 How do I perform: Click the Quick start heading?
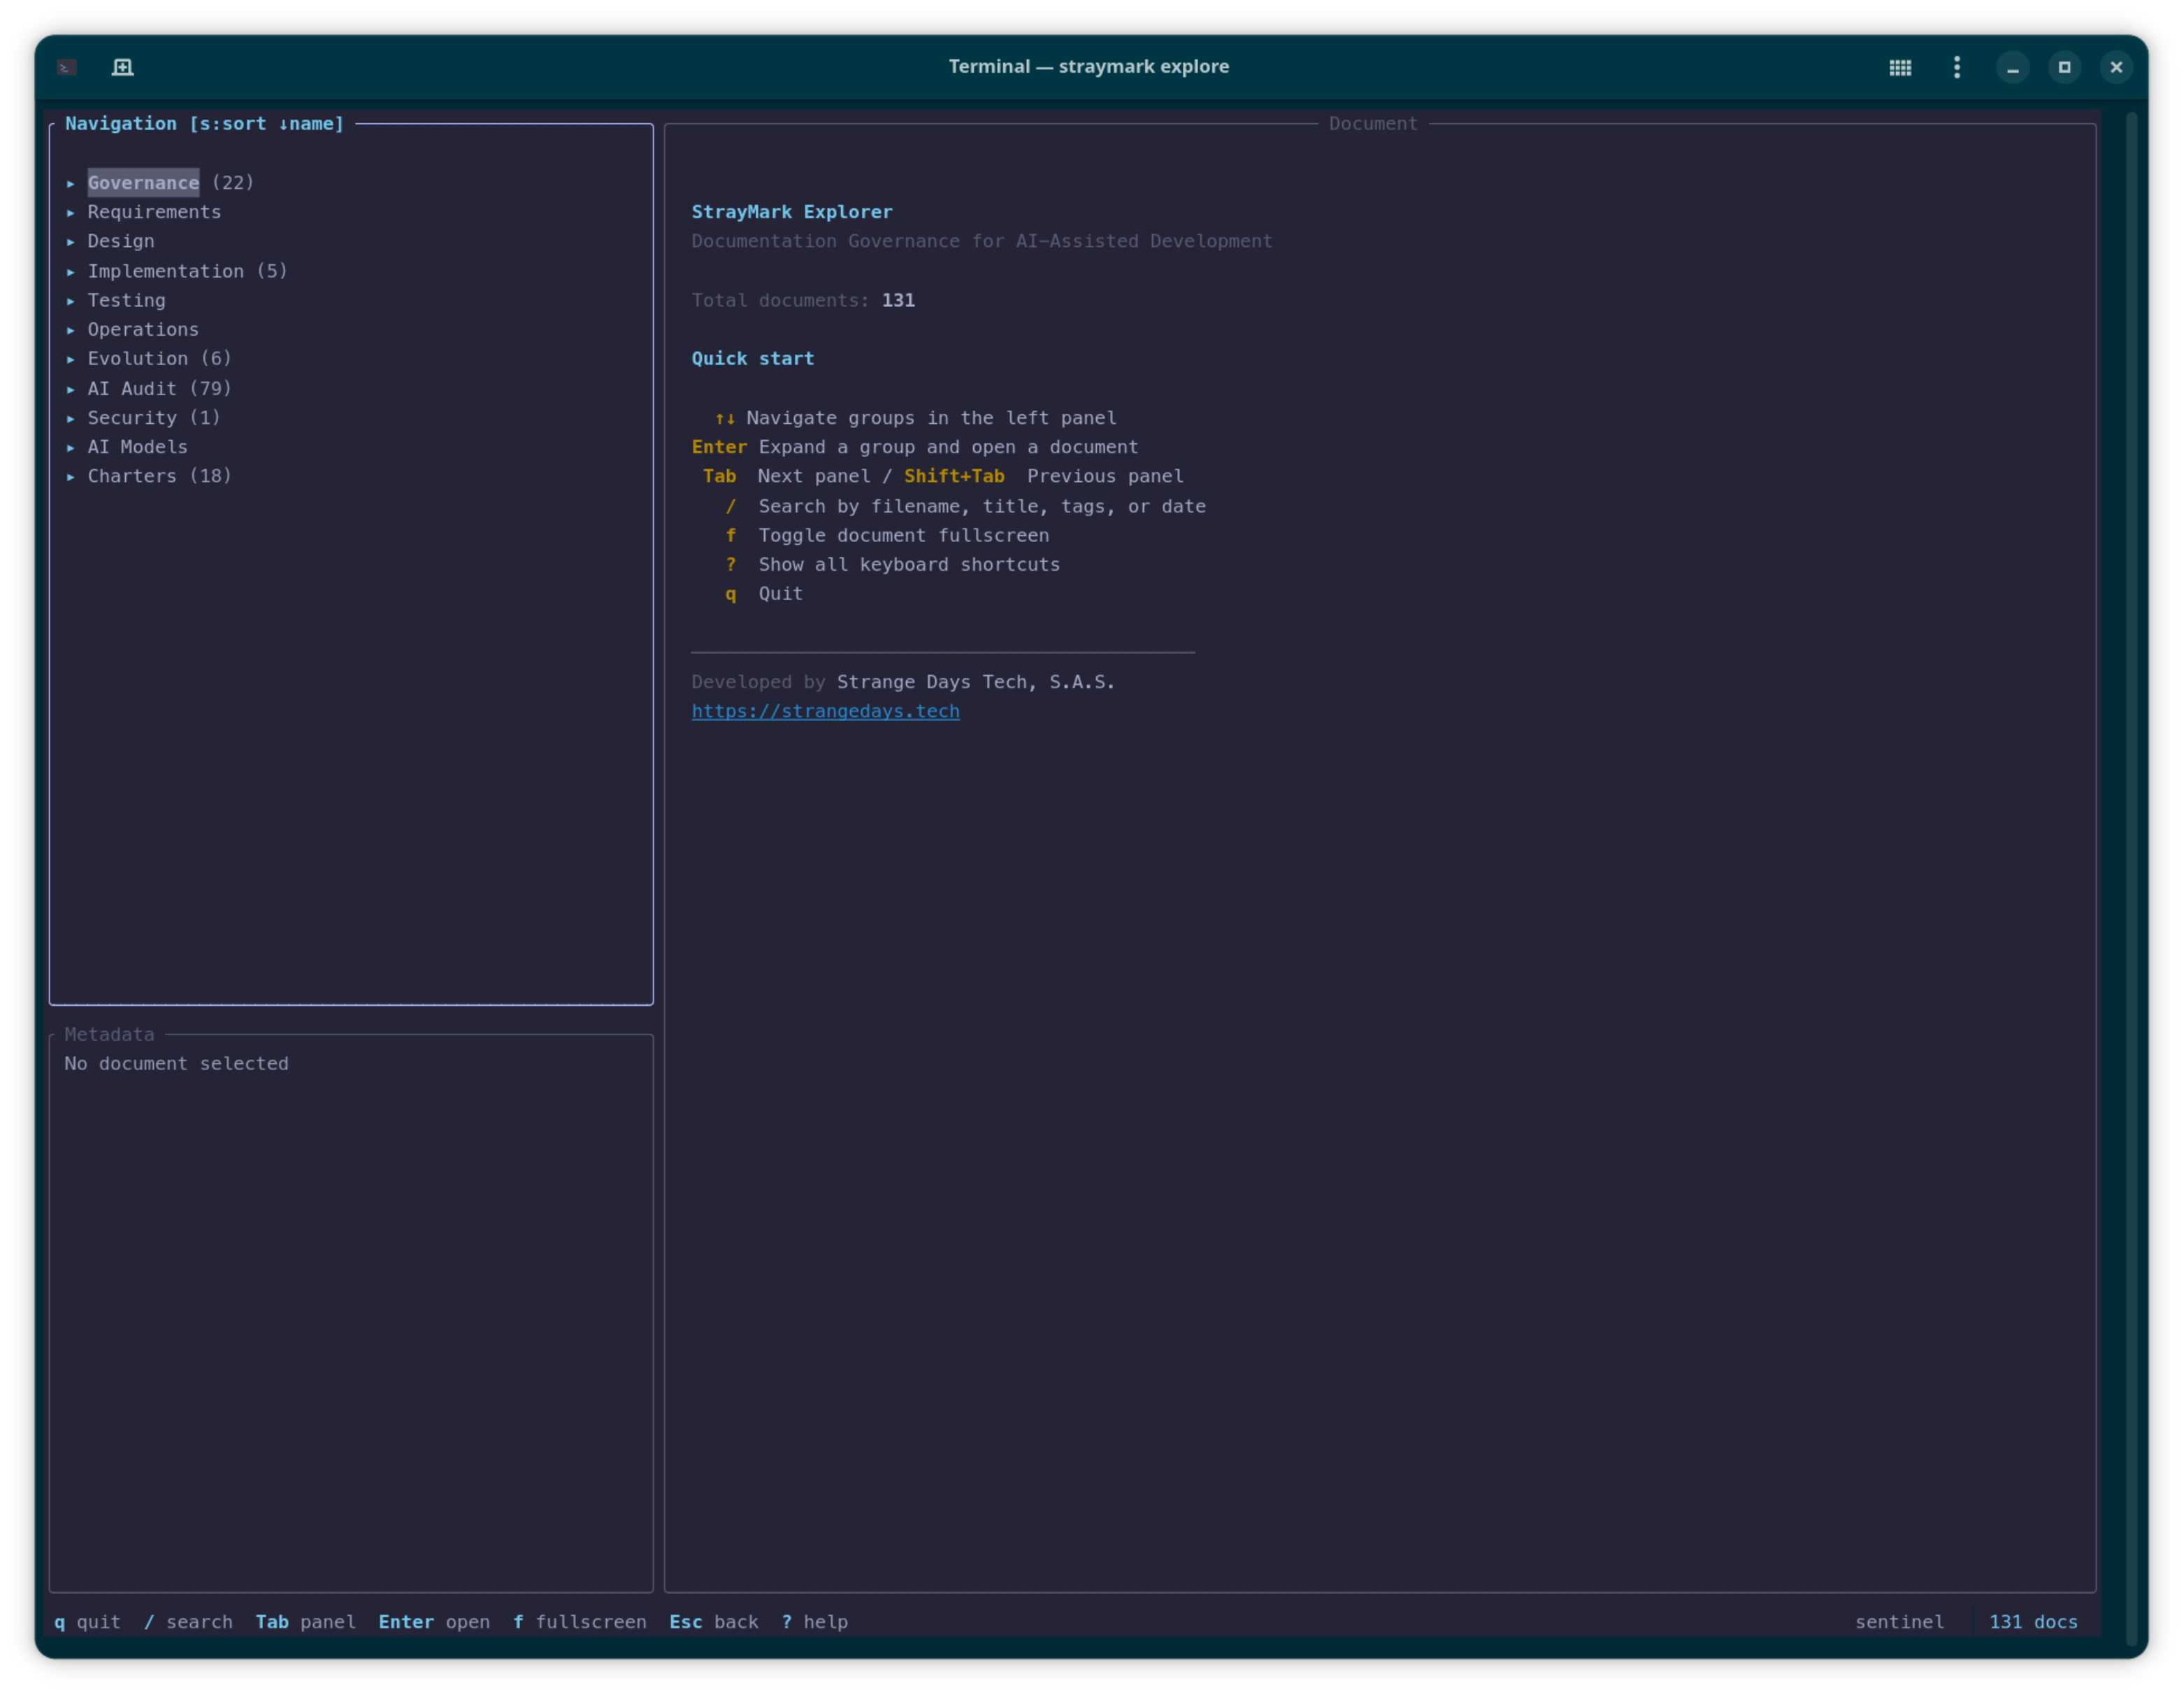(x=753, y=358)
